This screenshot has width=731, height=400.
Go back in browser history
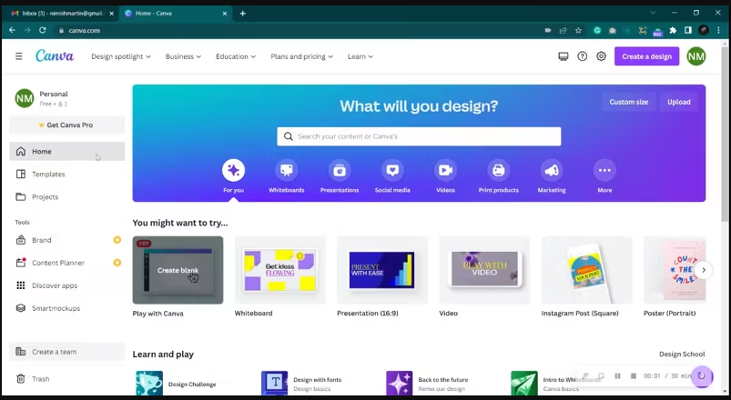(12, 30)
